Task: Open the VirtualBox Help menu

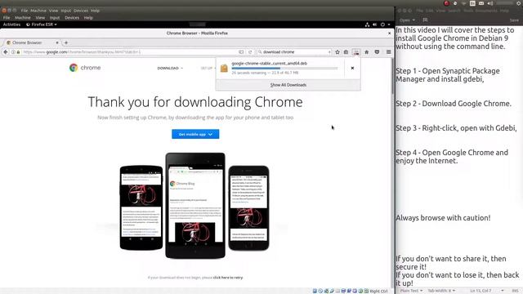Action: (88, 18)
